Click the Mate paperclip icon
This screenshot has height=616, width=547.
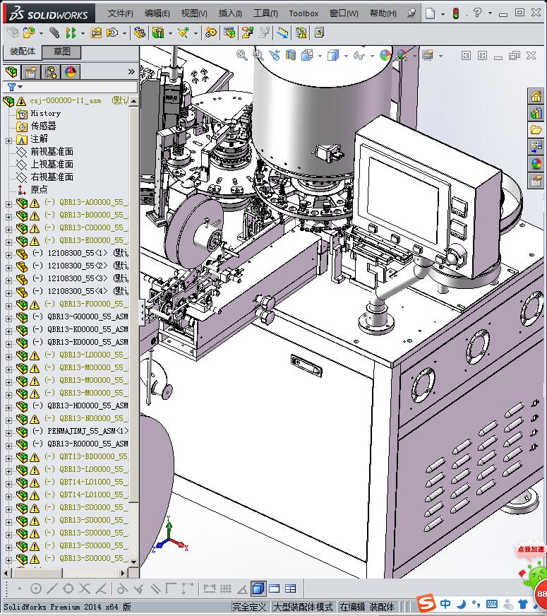pos(54,32)
